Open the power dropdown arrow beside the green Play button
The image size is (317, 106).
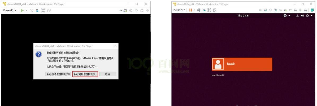(26, 10)
